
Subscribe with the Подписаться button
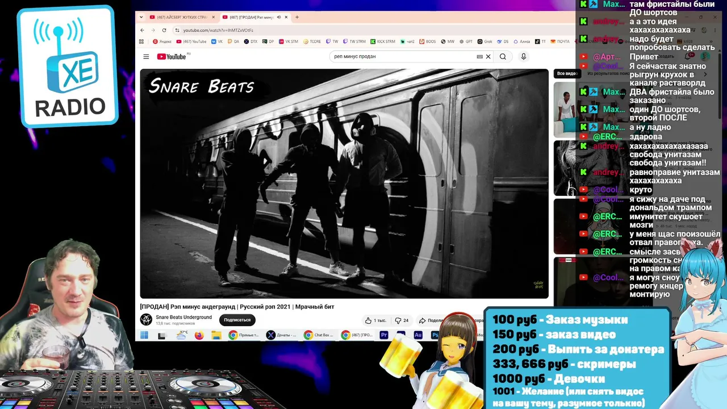click(x=237, y=320)
